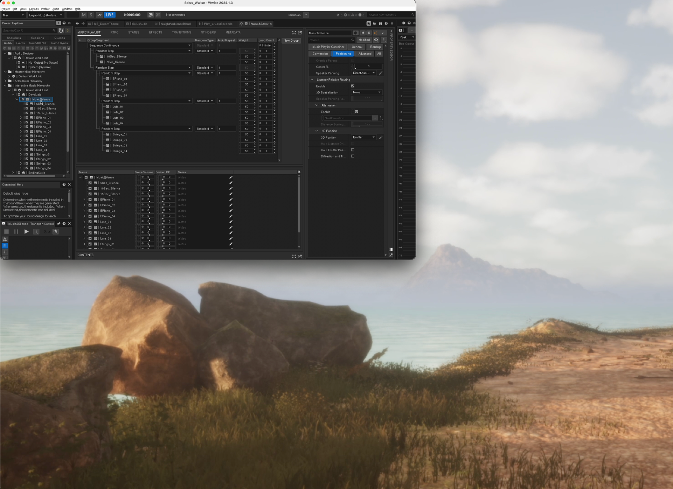Screen dimensions: 673x489
Task: Switch to the TRANSITIONS tab
Action: tap(181, 32)
